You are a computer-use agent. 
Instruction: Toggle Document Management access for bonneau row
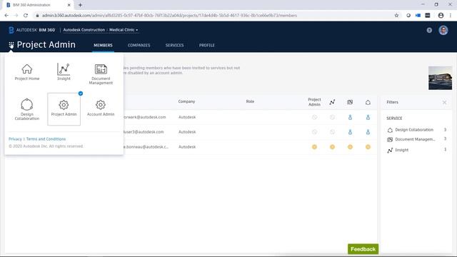click(x=350, y=147)
